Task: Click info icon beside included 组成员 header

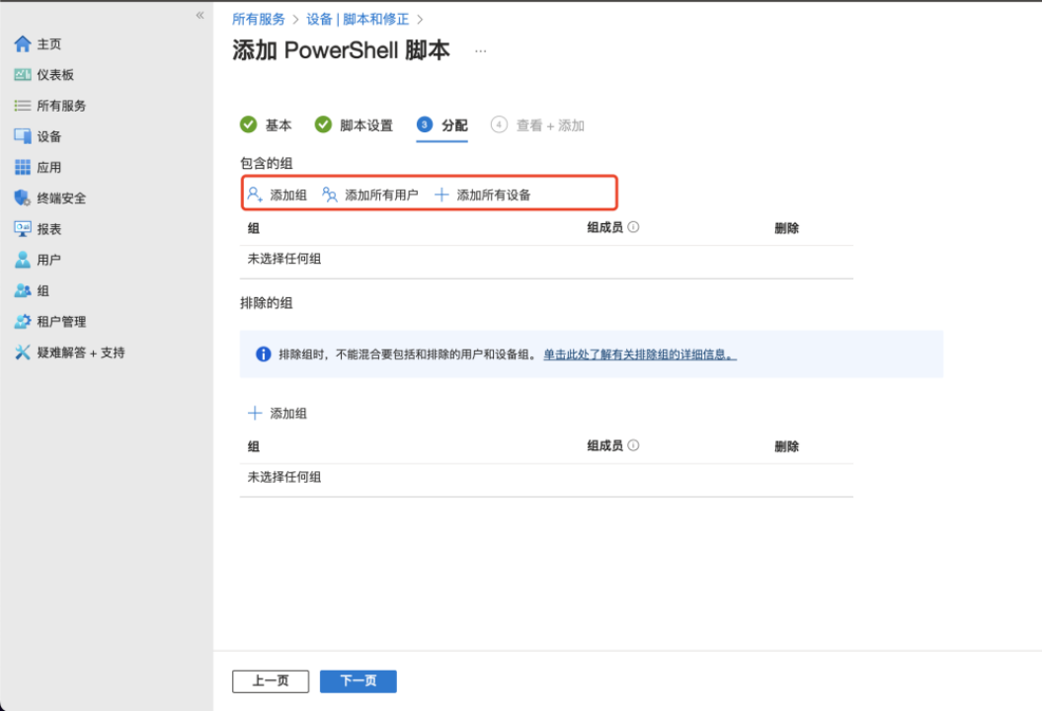Action: [x=633, y=227]
